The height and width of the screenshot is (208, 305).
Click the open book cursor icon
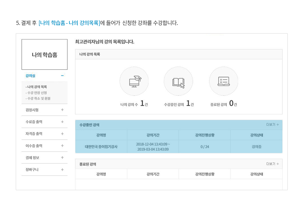click(178, 81)
